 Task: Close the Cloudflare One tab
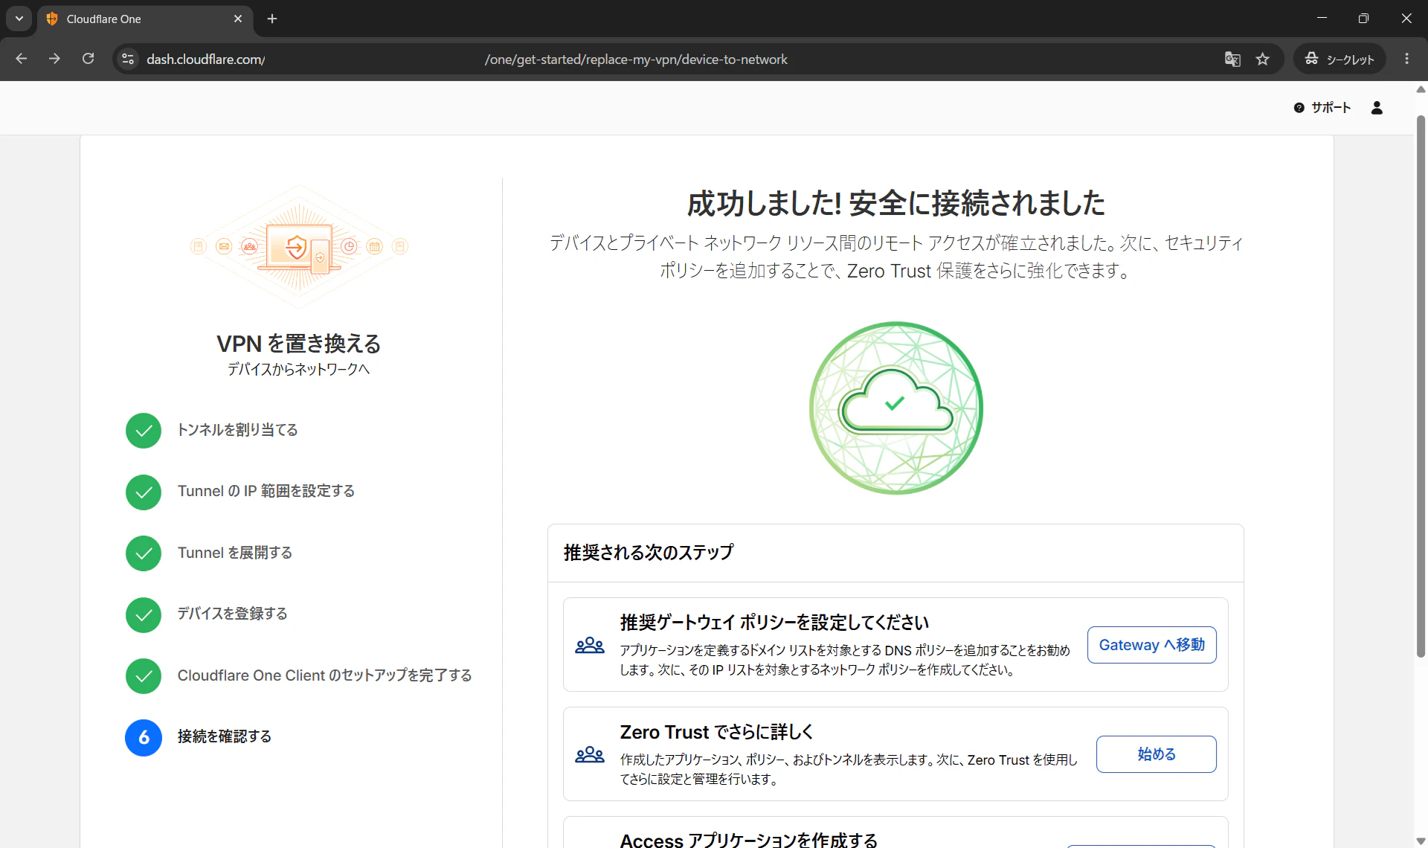238,19
